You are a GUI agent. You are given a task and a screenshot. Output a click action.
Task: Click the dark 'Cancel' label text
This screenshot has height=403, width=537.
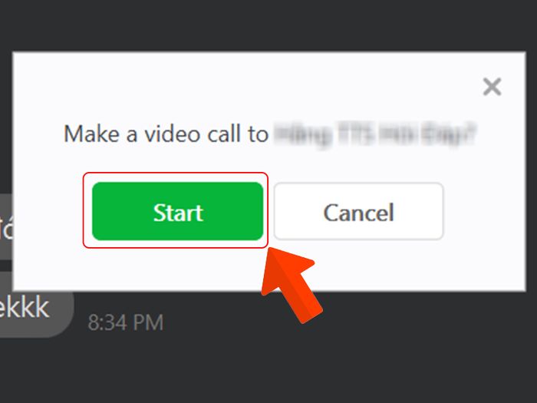pos(358,213)
